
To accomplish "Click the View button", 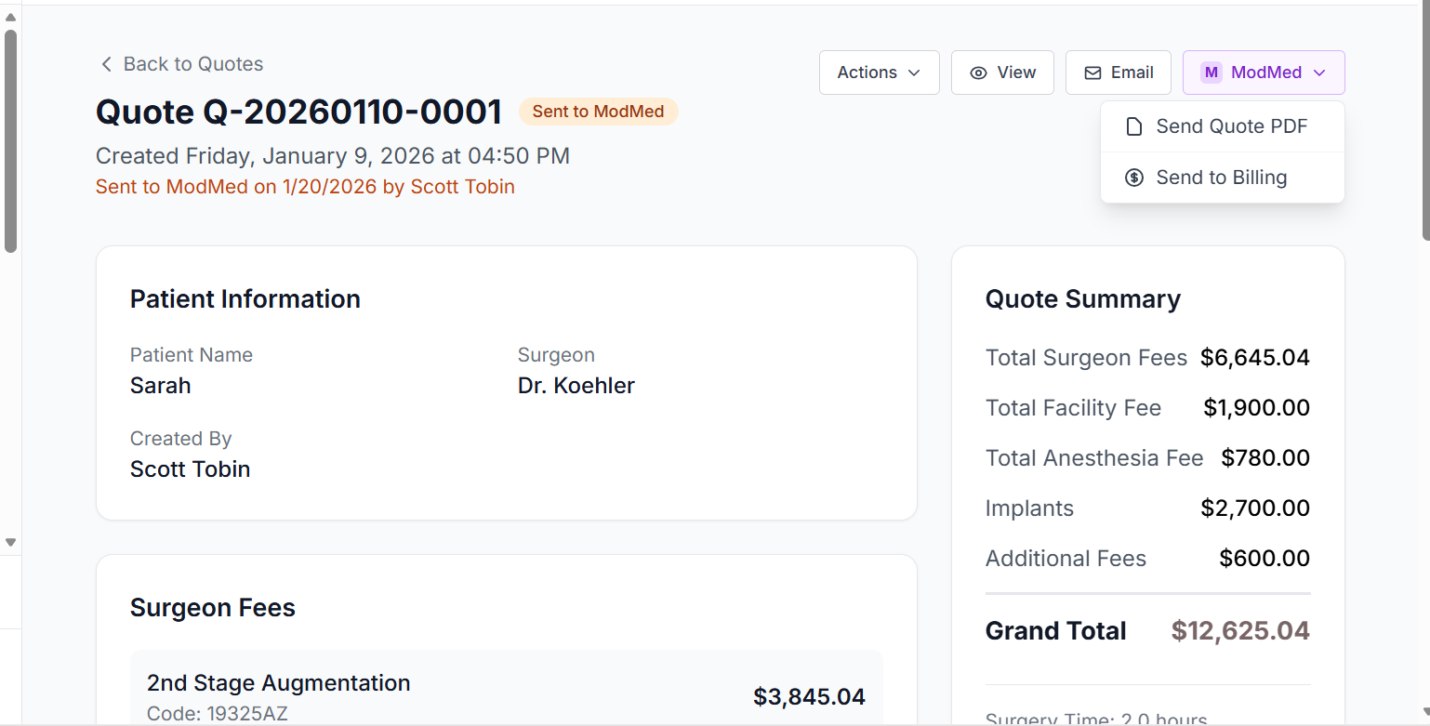I will pos(1002,73).
